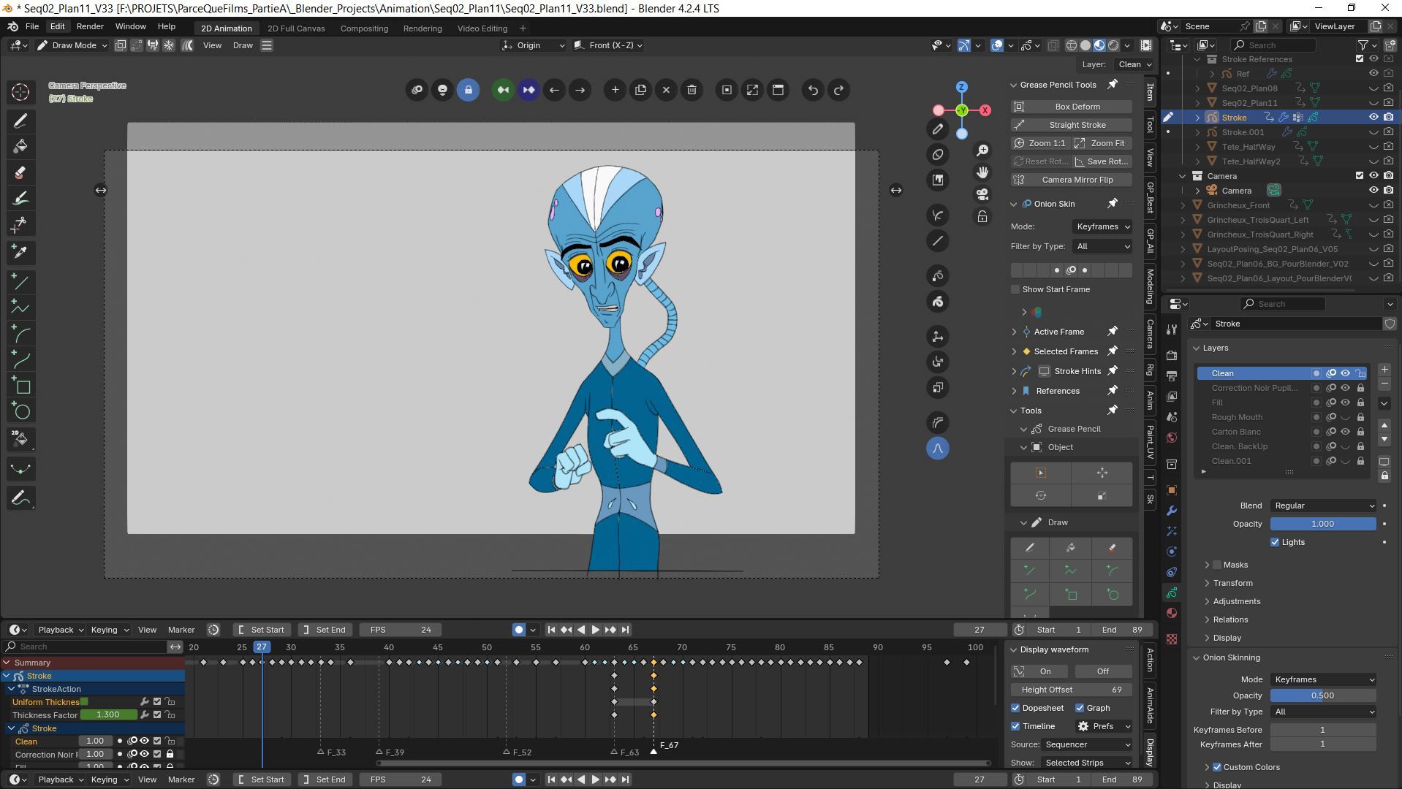The image size is (1402, 789).
Task: Select the Fill bucket tool
Action: click(x=20, y=147)
